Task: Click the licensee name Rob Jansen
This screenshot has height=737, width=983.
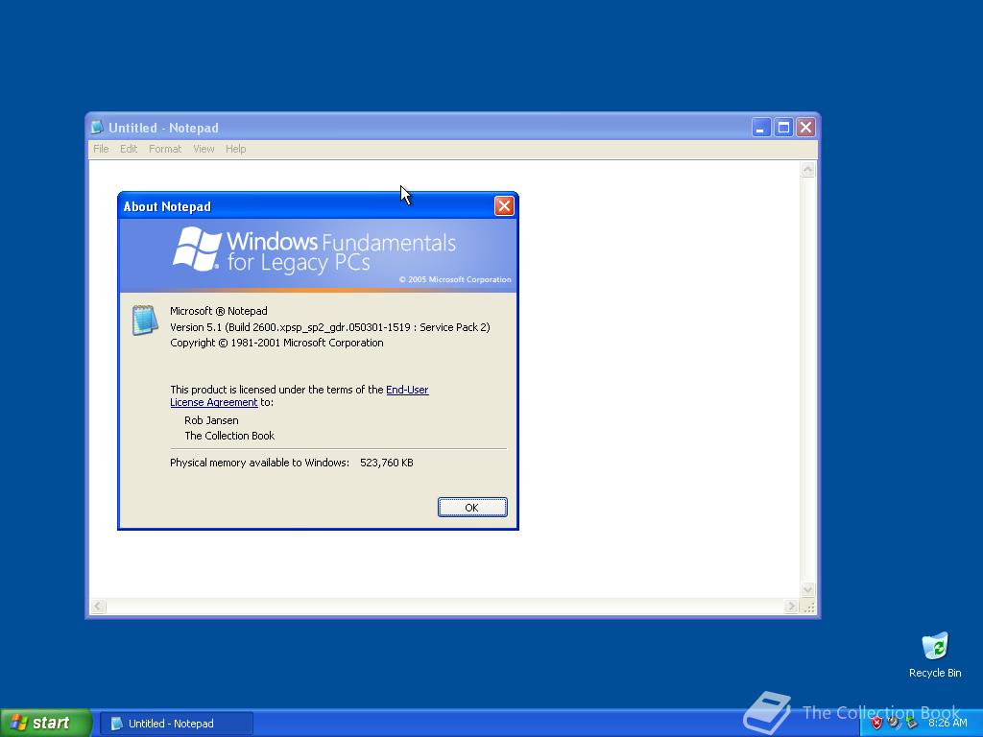Action: (211, 420)
